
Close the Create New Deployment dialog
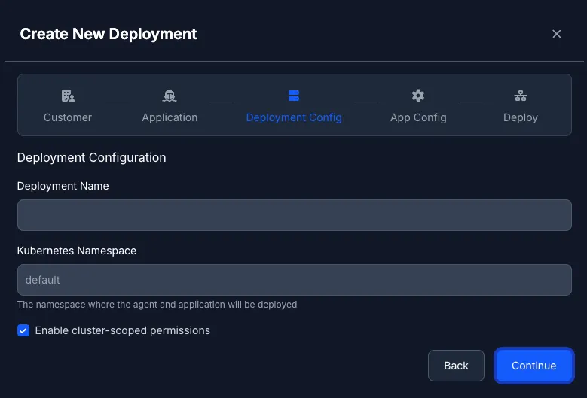click(556, 34)
